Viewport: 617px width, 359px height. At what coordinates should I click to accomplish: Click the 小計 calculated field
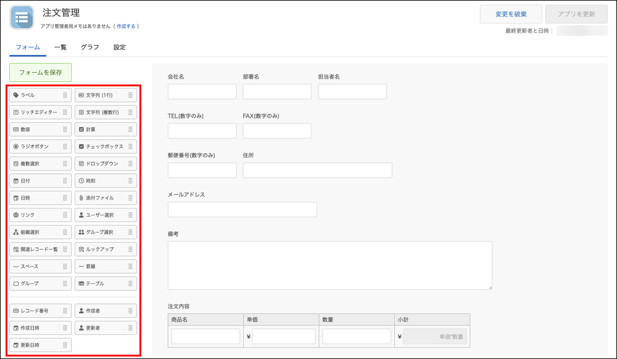(x=435, y=337)
